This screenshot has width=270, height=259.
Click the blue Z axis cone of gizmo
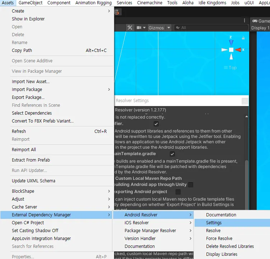coord(231,43)
